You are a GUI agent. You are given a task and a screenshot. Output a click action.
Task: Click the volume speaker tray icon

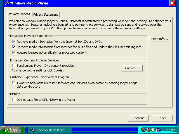(x=153, y=130)
